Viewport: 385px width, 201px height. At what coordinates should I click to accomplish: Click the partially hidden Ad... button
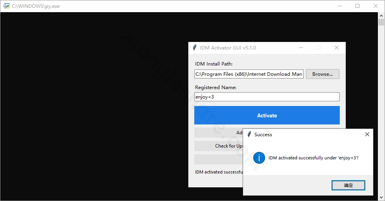point(219,133)
